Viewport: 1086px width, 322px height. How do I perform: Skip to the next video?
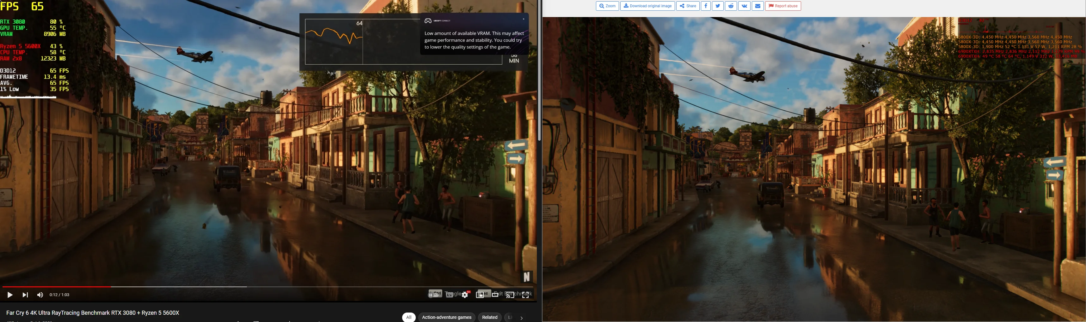[25, 295]
